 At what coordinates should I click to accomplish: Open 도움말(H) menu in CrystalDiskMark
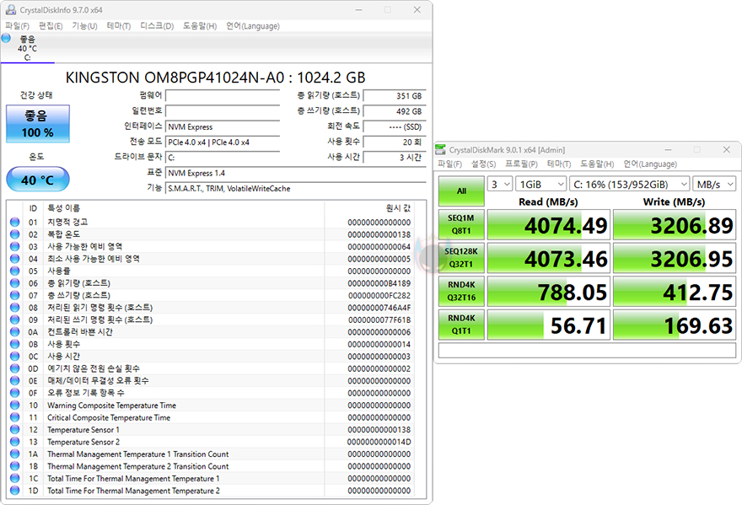[597, 164]
